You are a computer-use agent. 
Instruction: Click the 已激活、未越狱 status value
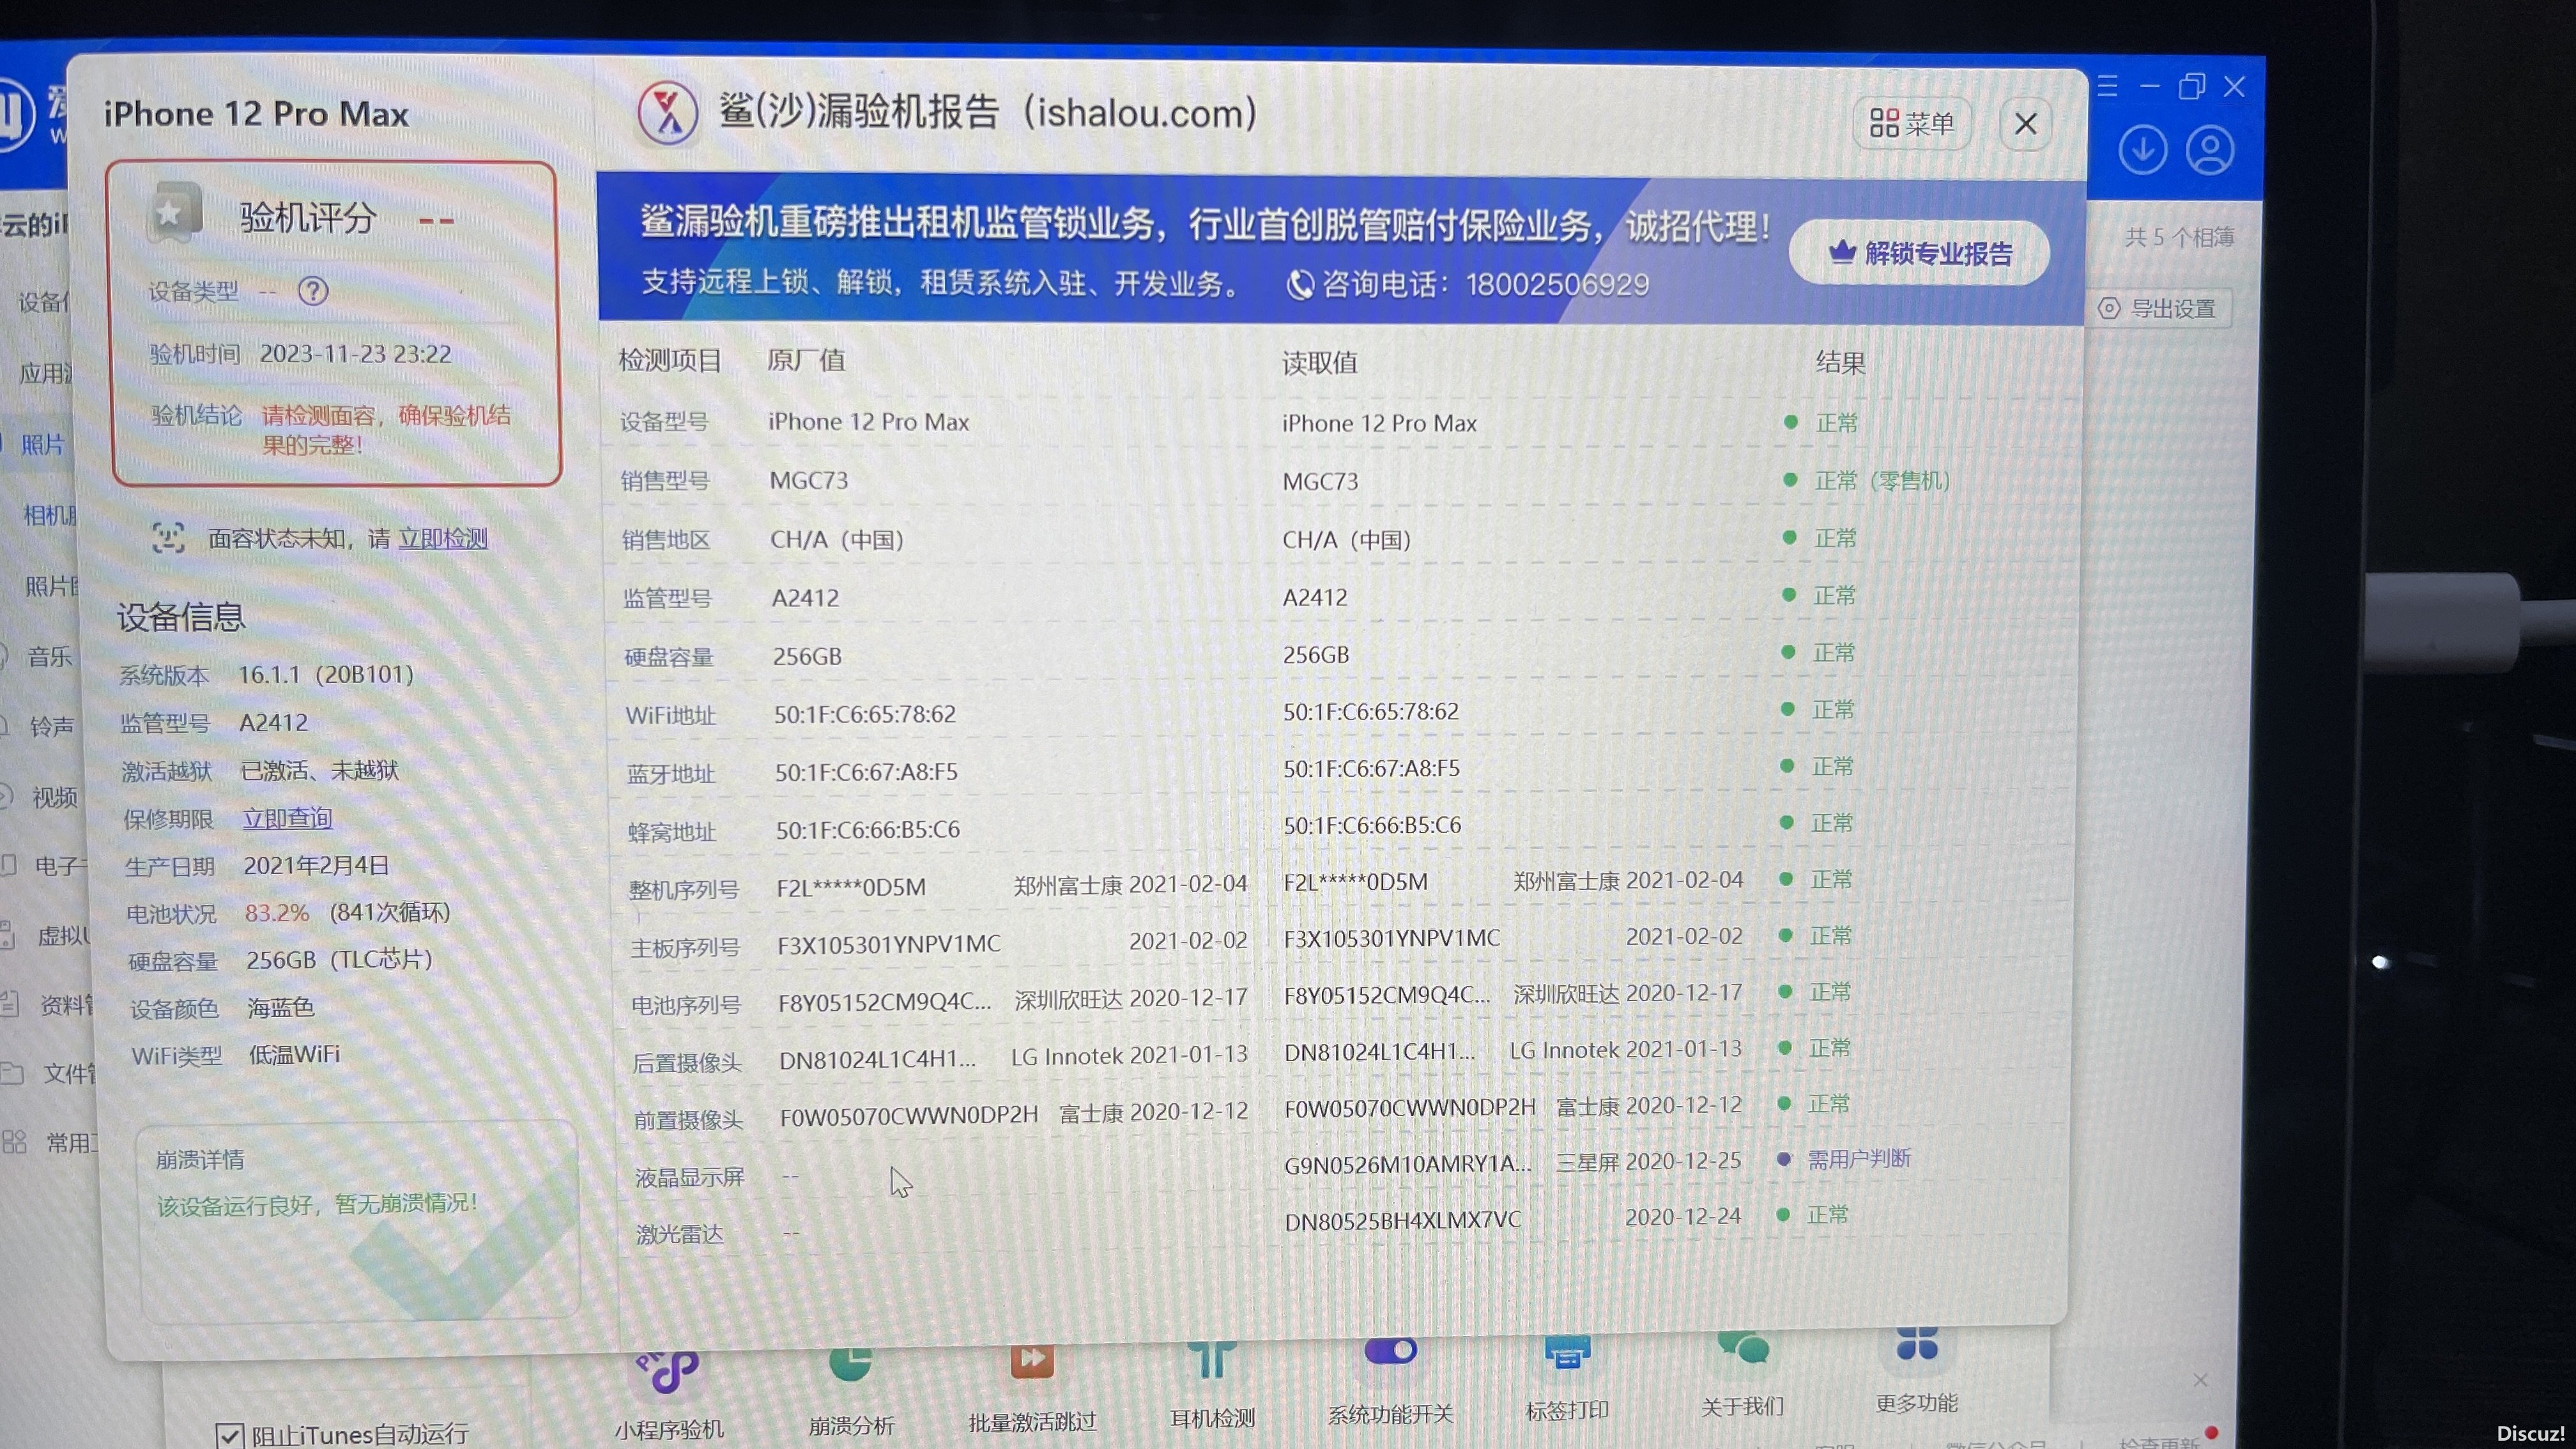pos(320,770)
